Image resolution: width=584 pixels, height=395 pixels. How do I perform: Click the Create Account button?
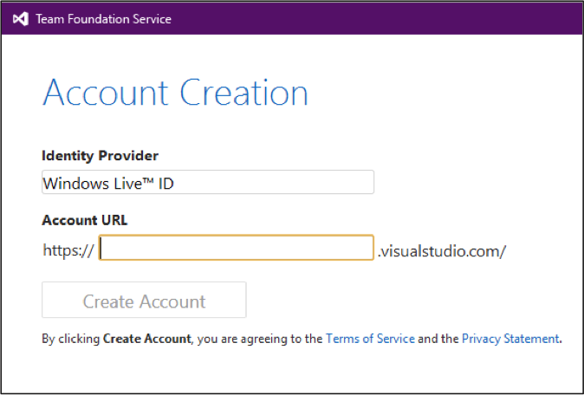(144, 300)
